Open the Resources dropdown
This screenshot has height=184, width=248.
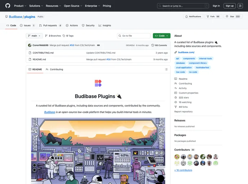click(53, 6)
